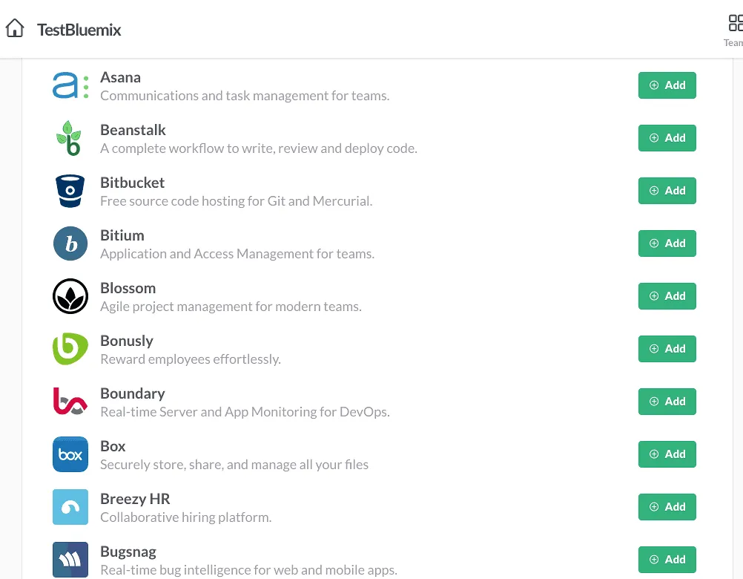Open the Beanstalk service name link

coord(133,129)
